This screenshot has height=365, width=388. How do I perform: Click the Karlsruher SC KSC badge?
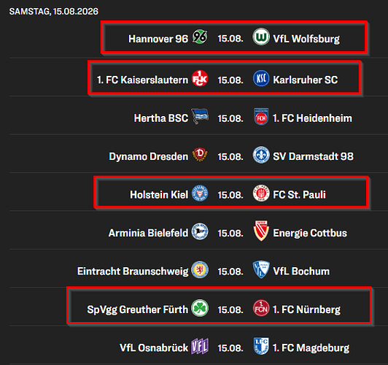[x=261, y=79]
